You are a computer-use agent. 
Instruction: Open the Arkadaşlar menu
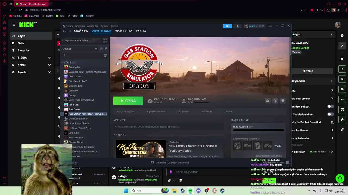click(x=92, y=26)
